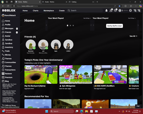
Task: Open friend requests icon in the top bar
Action: 111,11
